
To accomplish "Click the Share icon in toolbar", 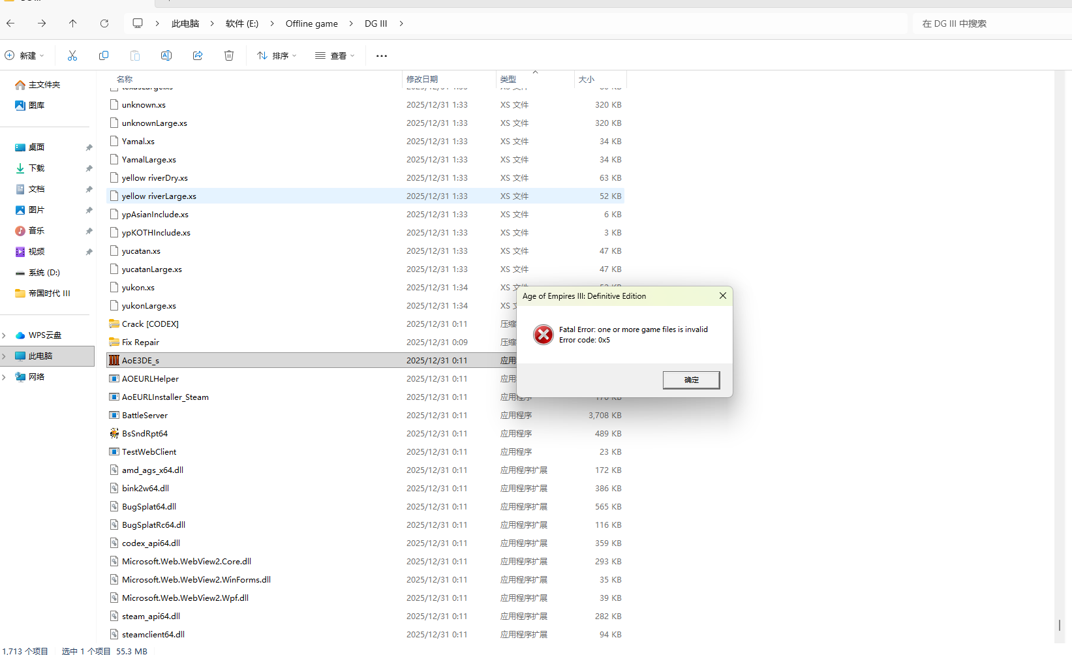I will pos(198,56).
